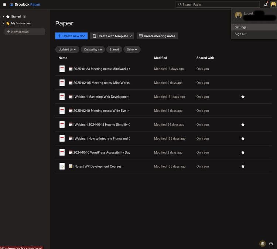Image resolution: width=277 pixels, height=249 pixels.
Task: Click the Create new doc button
Action: (71, 36)
